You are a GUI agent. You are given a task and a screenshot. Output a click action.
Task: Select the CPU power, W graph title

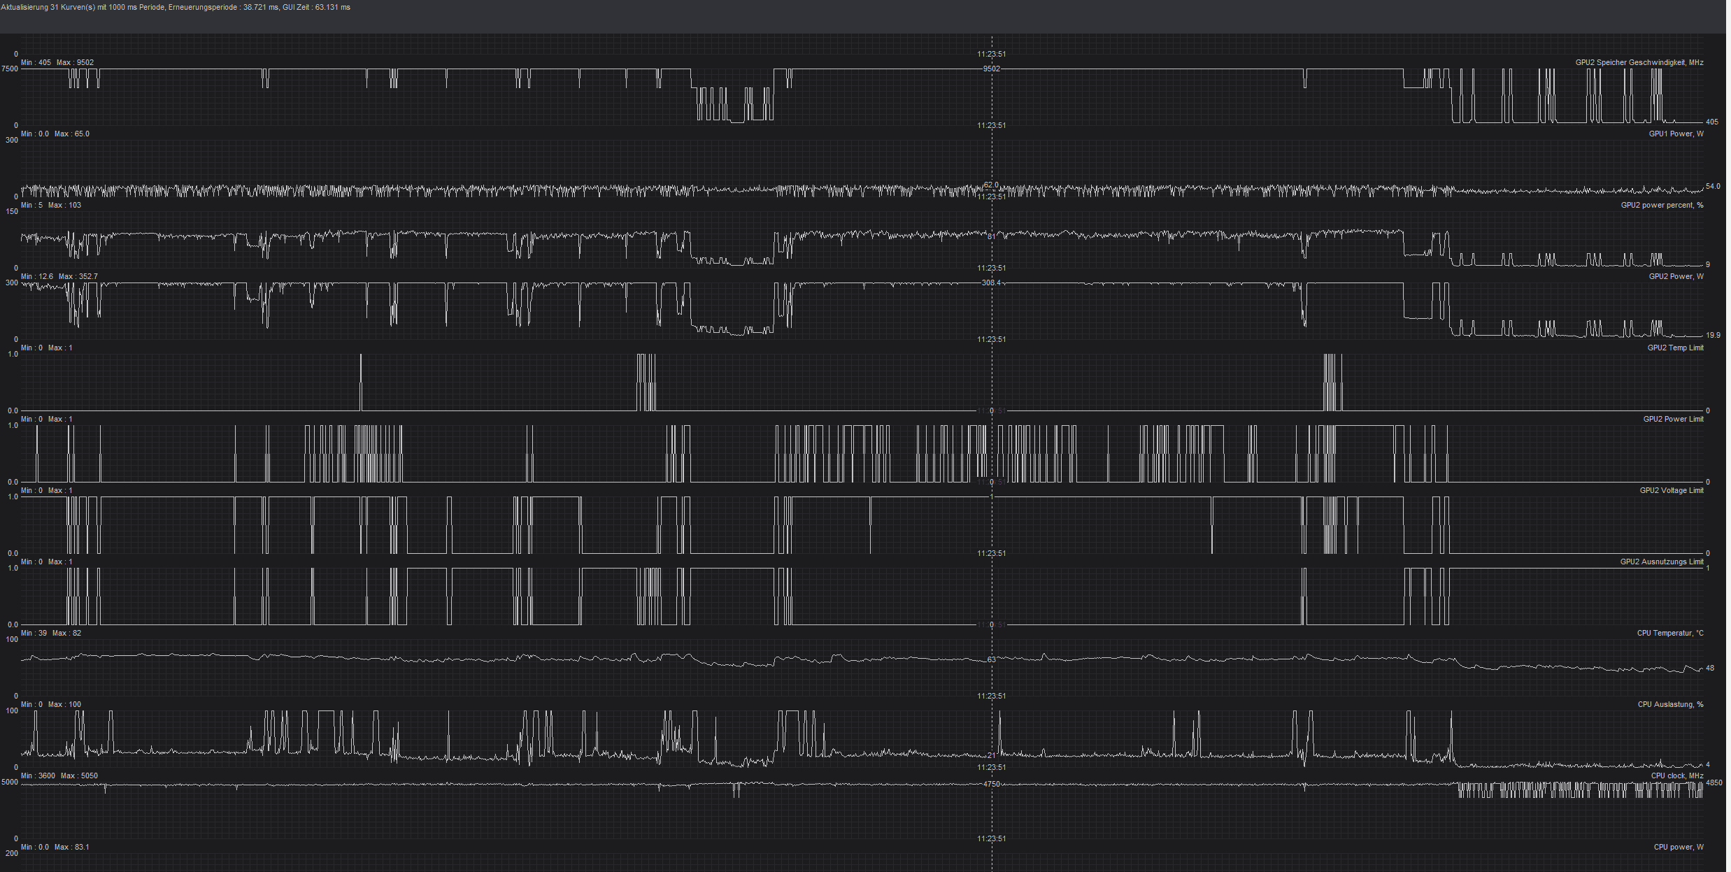point(1679,847)
